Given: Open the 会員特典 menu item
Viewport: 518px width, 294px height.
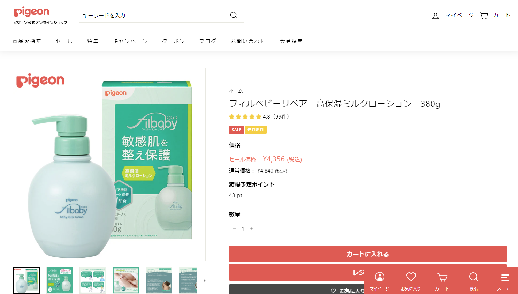Looking at the screenshot, I should click(x=291, y=41).
